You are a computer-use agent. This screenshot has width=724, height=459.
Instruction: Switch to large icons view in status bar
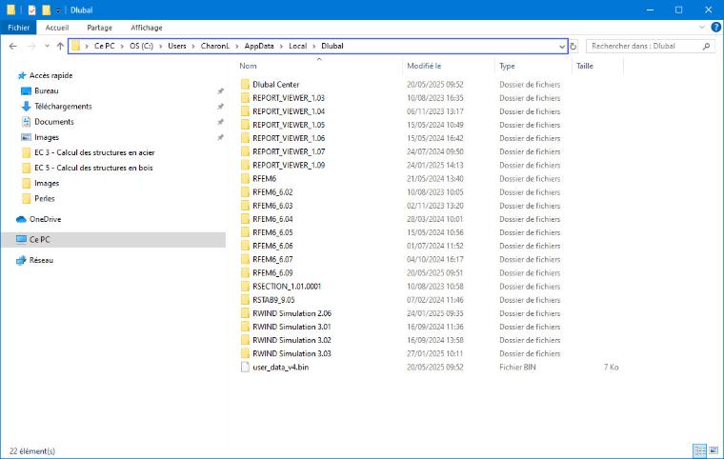pos(714,450)
